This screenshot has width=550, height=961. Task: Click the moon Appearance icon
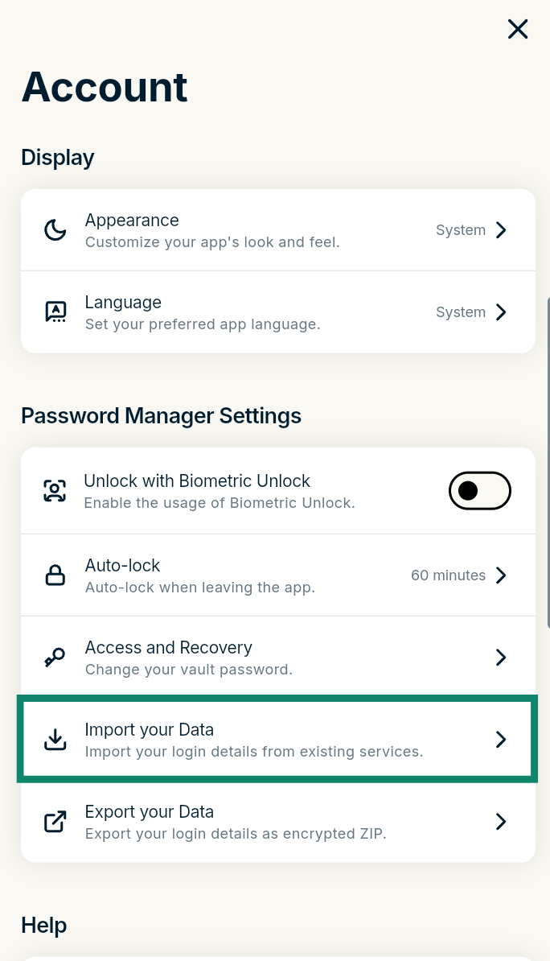55,230
